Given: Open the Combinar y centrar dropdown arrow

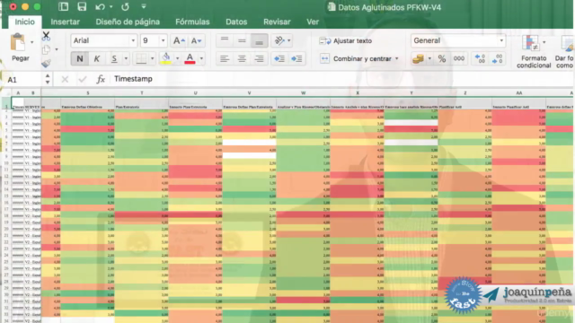Looking at the screenshot, I should [x=397, y=58].
